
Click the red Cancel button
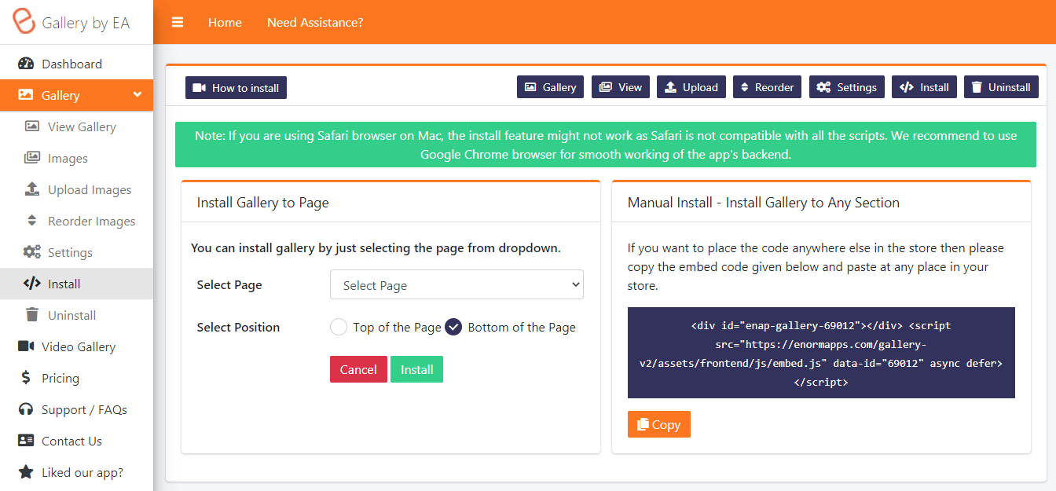click(358, 369)
